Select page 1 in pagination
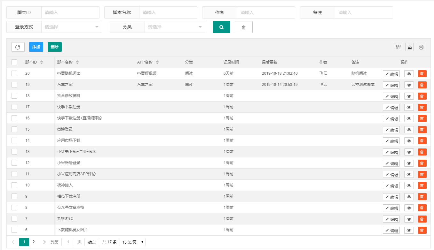 click(24, 242)
